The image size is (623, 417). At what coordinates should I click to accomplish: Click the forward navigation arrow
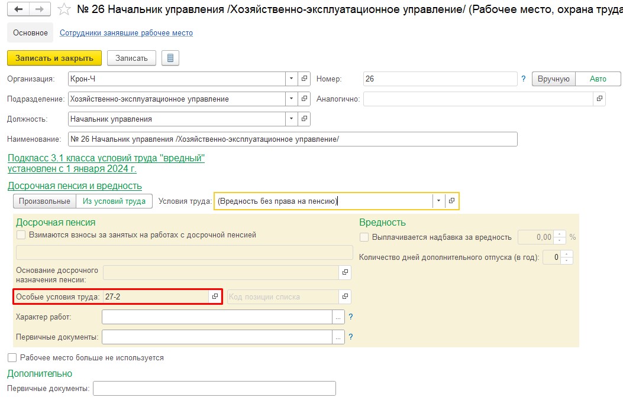click(40, 9)
